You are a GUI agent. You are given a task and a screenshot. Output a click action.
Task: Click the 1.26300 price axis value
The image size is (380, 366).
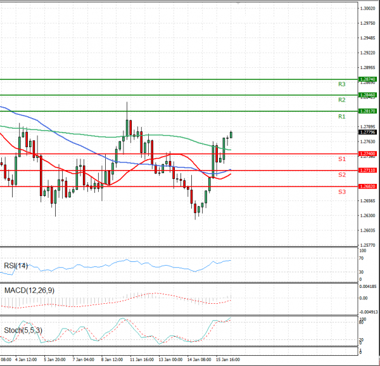[367, 216]
